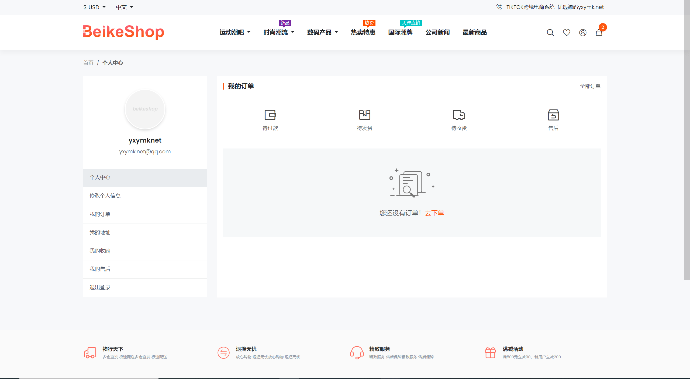This screenshot has height=379, width=690.
Task: Click the 精致服务 footer title
Action: point(379,349)
